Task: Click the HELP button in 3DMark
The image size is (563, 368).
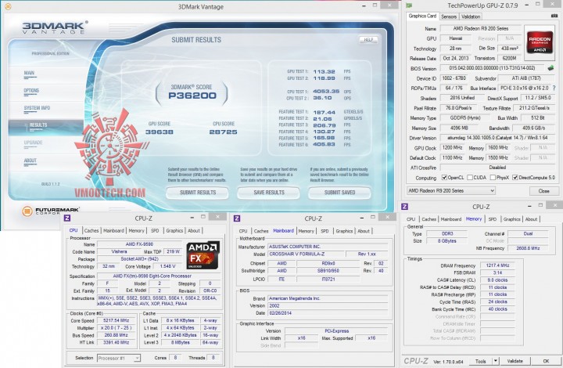Action: click(x=368, y=39)
